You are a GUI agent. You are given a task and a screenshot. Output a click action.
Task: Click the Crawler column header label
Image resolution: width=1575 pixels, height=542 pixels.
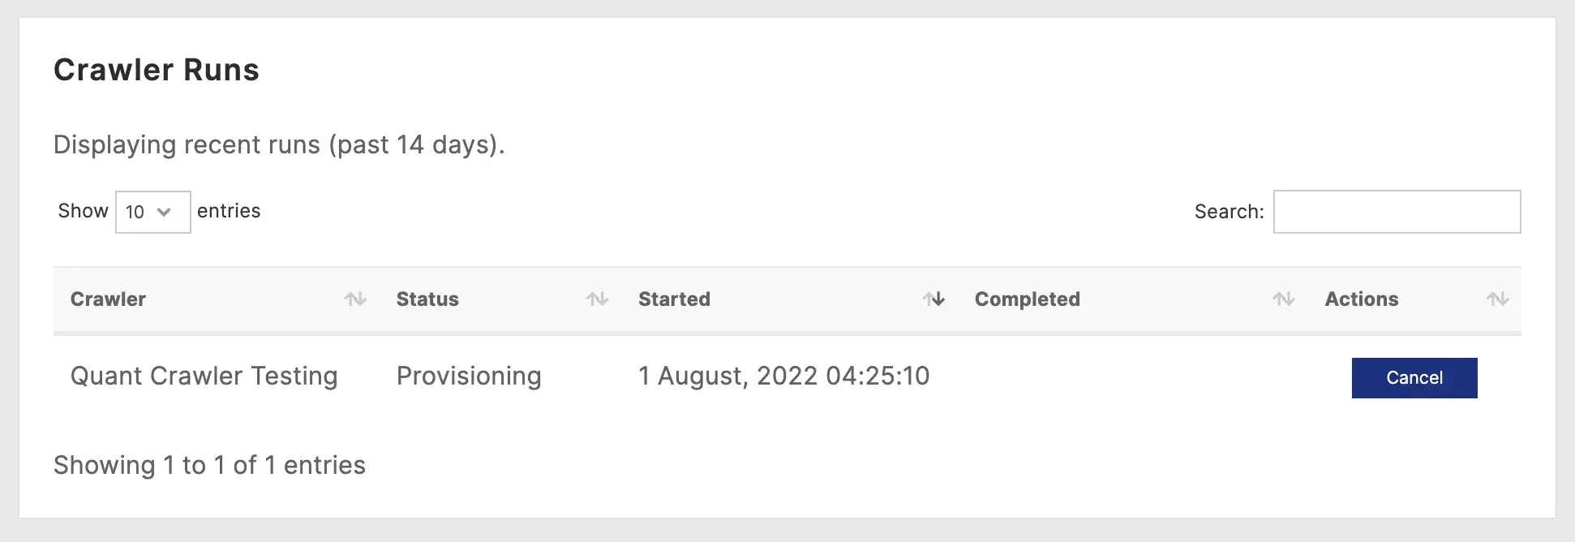tap(108, 299)
